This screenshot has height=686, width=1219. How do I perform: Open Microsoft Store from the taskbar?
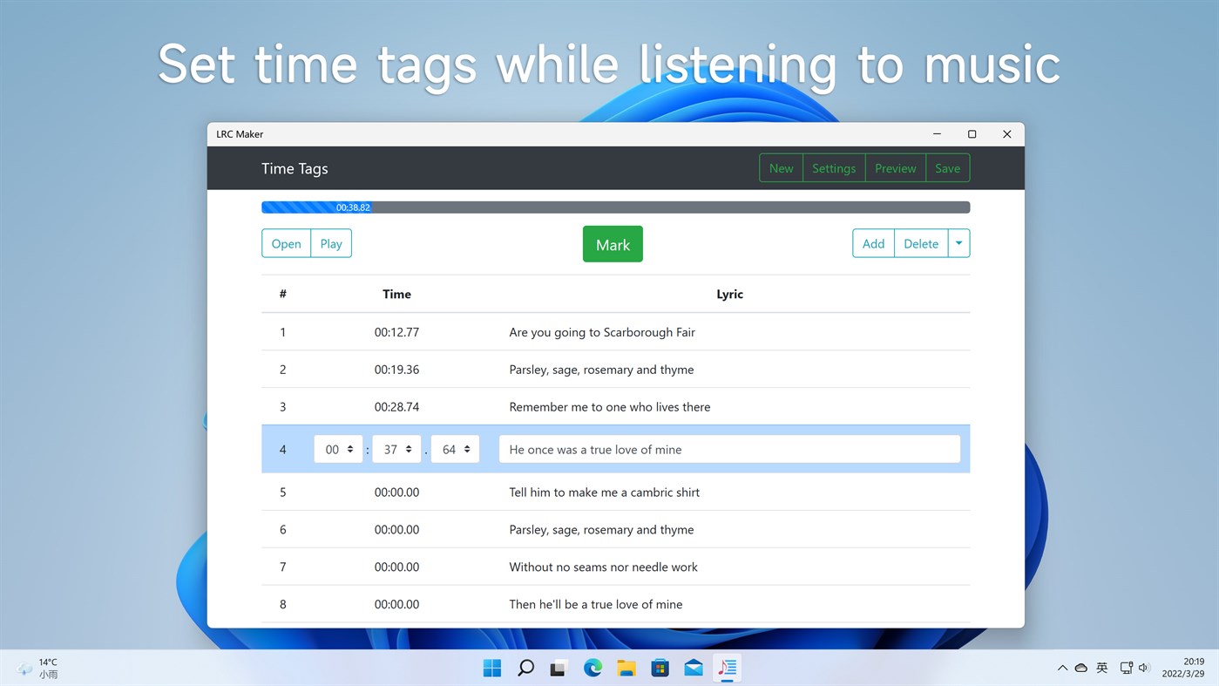click(660, 668)
